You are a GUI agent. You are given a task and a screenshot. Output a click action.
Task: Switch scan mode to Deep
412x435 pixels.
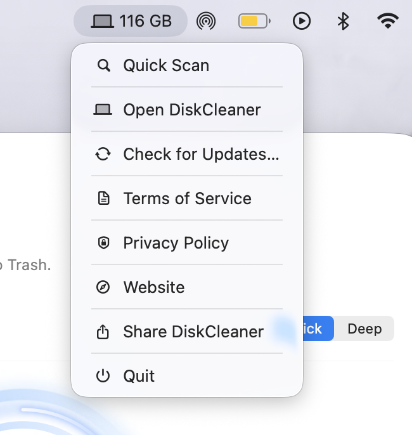point(364,328)
